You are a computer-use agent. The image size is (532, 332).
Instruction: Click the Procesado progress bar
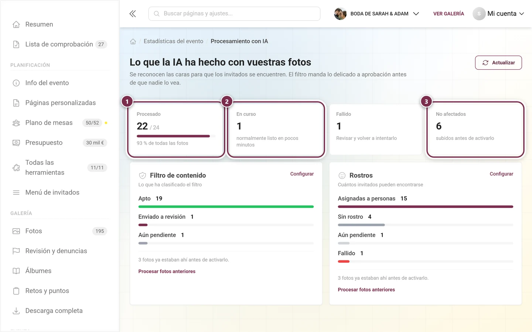[x=176, y=136]
